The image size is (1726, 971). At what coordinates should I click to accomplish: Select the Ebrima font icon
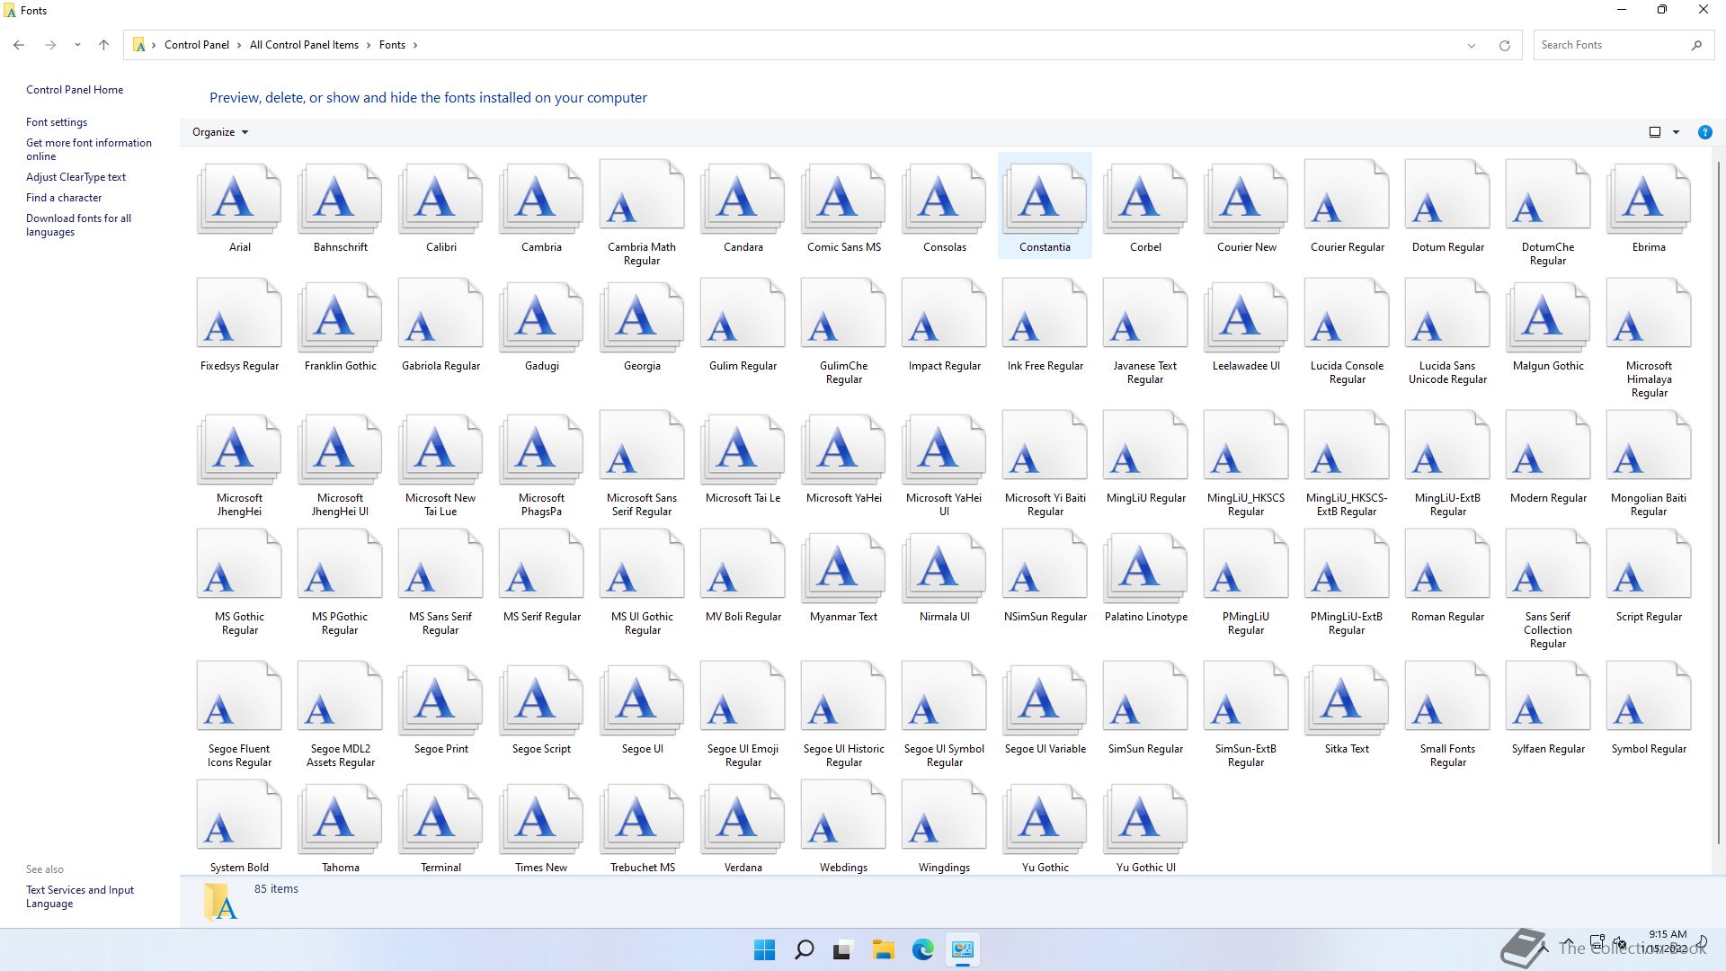coord(1649,197)
